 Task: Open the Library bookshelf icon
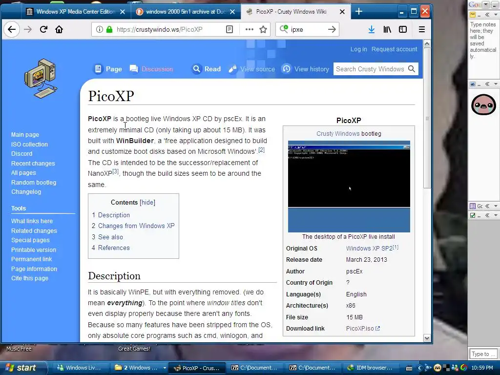[387, 29]
